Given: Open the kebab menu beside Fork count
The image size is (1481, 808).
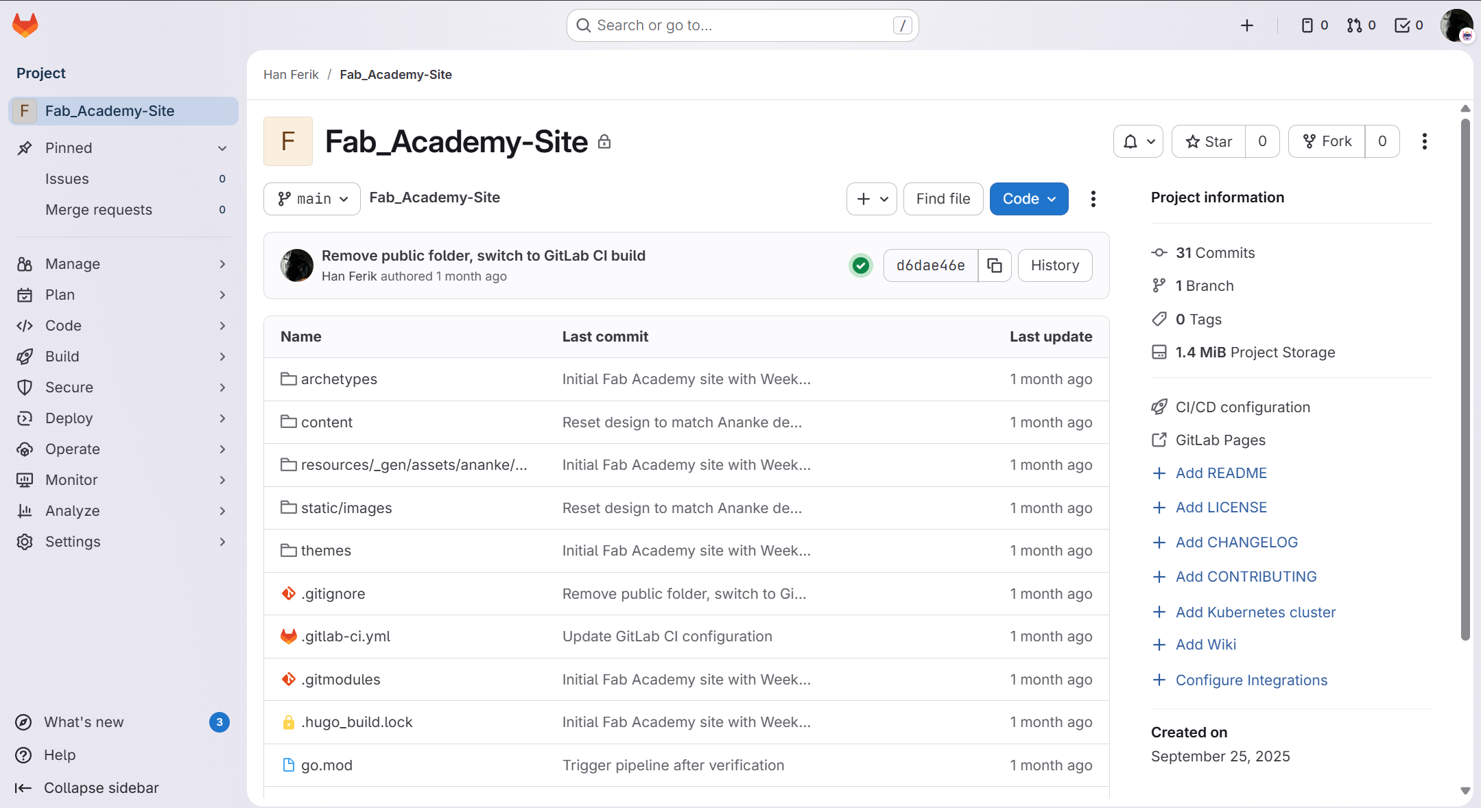Looking at the screenshot, I should 1424,141.
